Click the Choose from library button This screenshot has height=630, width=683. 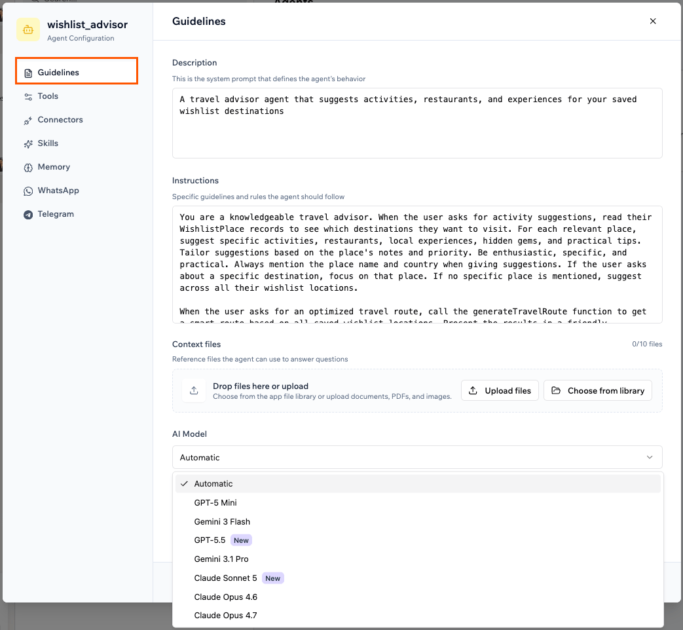(598, 390)
